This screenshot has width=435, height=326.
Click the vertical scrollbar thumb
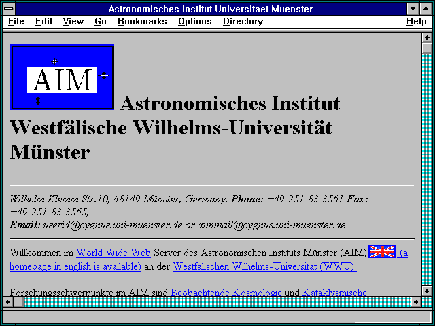pyautogui.click(x=427, y=48)
